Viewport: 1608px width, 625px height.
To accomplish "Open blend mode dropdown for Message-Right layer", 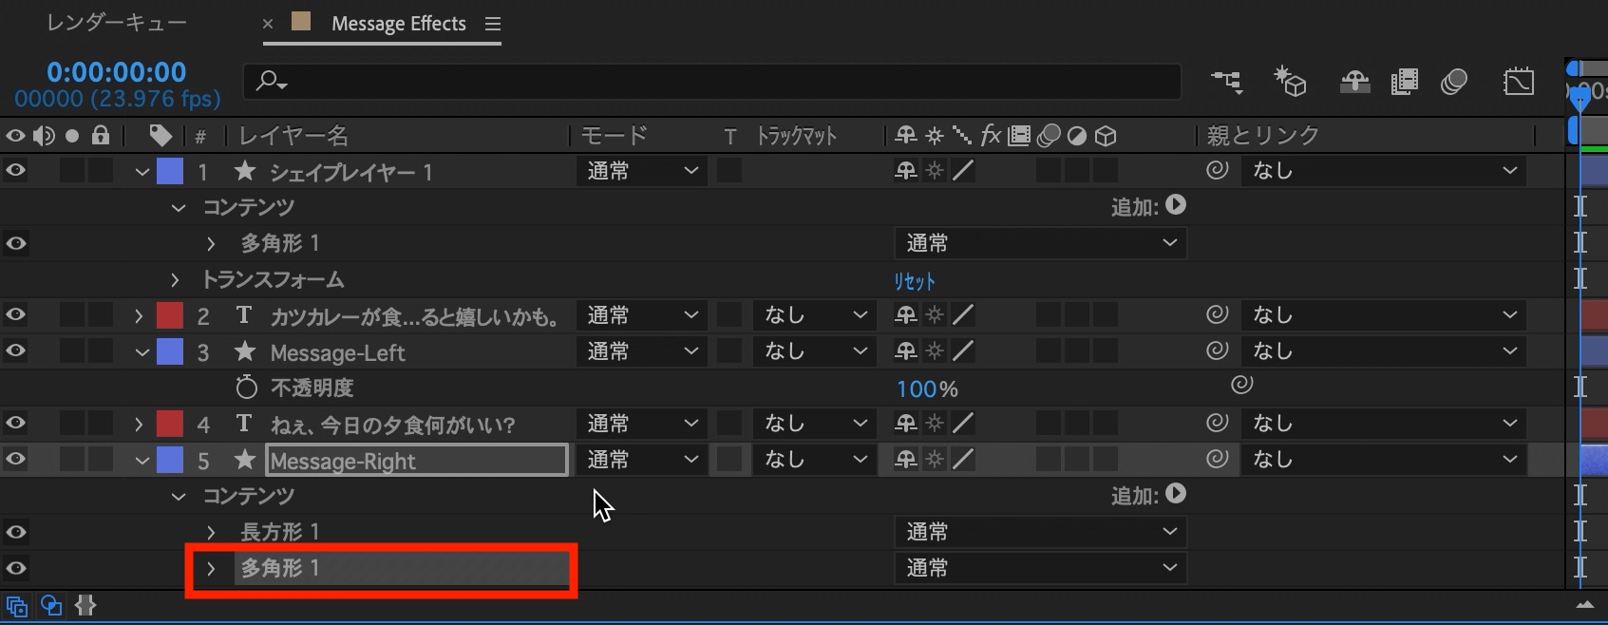I will (x=641, y=460).
